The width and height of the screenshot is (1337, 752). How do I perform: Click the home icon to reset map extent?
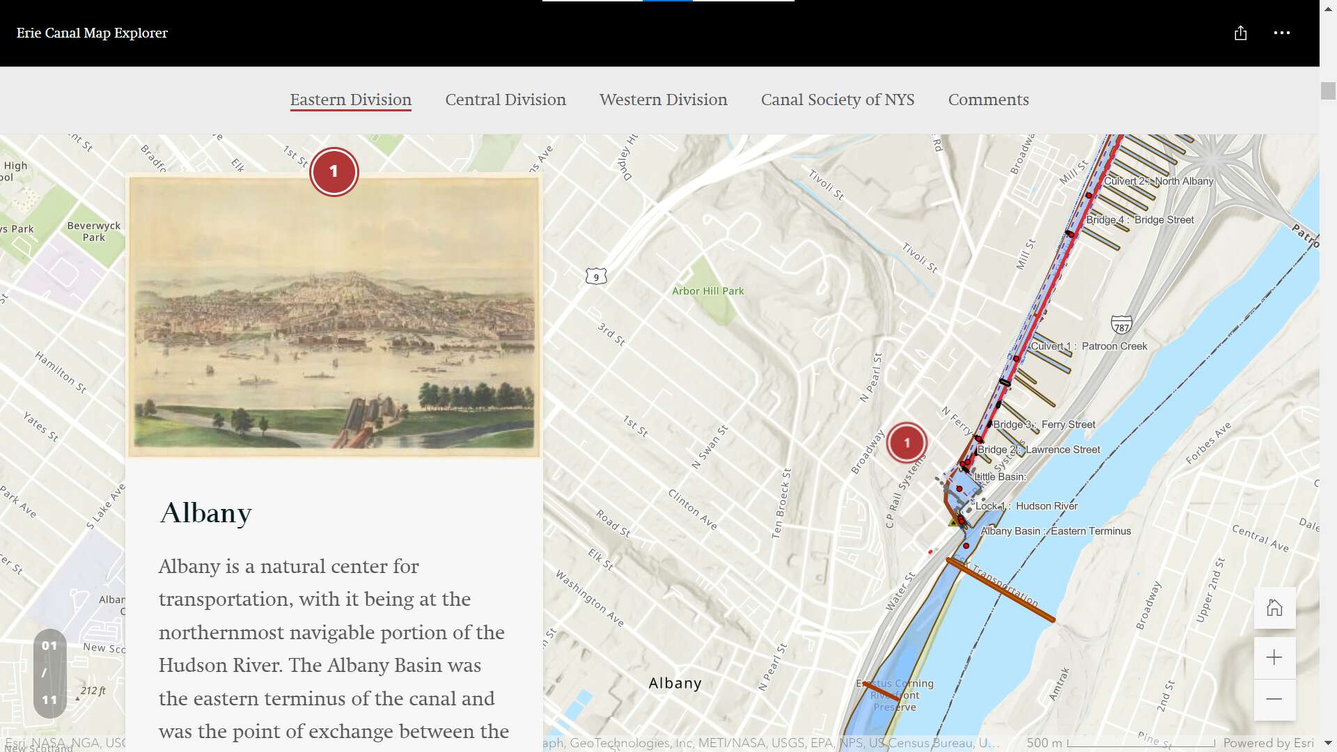click(x=1274, y=607)
